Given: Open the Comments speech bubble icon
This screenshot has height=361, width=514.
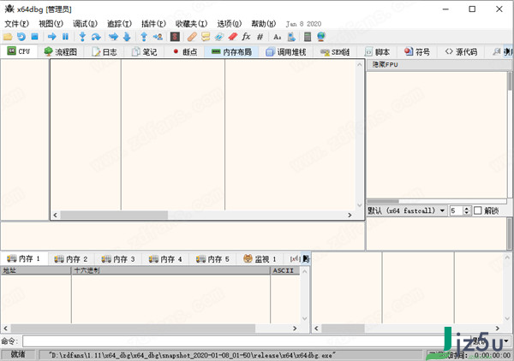Looking at the screenshot, I should pos(206,37).
